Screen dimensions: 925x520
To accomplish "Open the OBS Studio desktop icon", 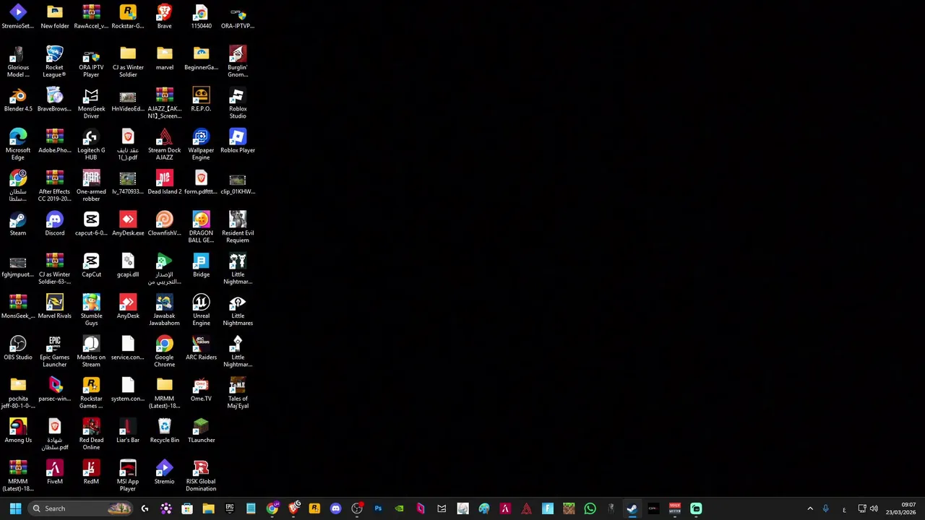I will [18, 348].
